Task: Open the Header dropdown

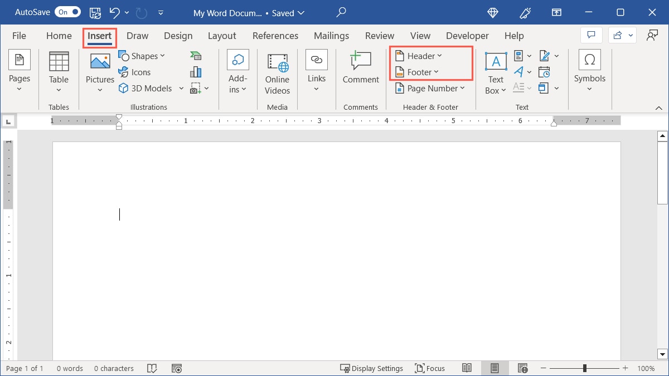Action: [x=418, y=56]
